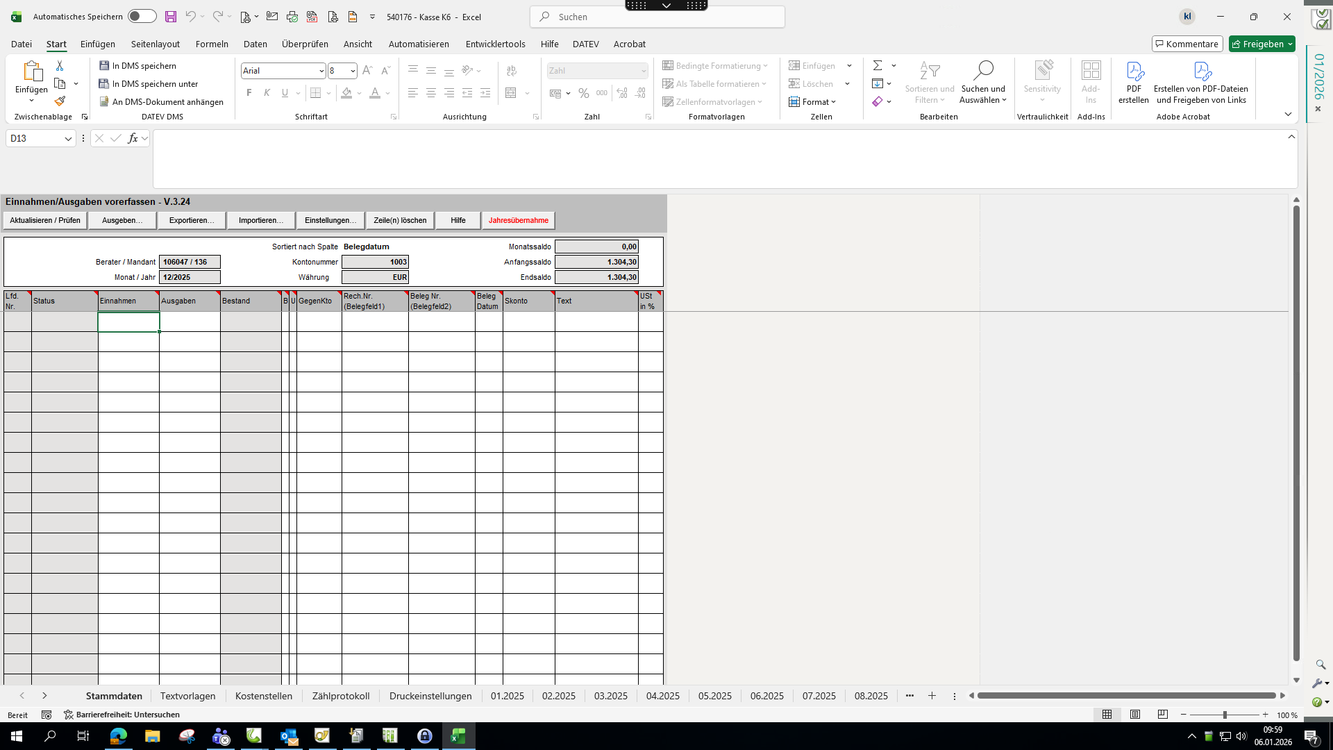1333x750 pixels.
Task: Click the In DMS speichern icon
Action: point(104,65)
